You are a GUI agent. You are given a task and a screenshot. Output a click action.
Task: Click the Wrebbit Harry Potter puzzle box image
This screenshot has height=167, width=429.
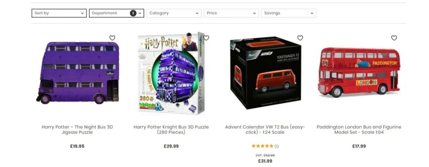(x=172, y=73)
